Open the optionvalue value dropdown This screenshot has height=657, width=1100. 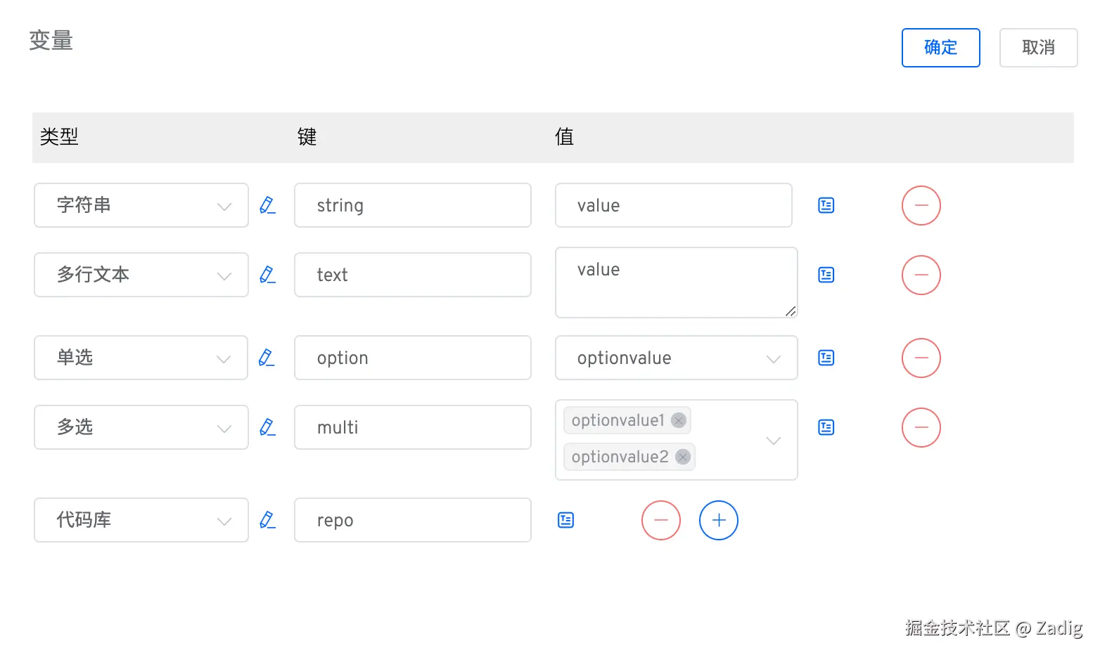pos(677,358)
